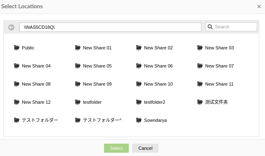
Task: Select the Sowndarya label
Action: [155, 120]
